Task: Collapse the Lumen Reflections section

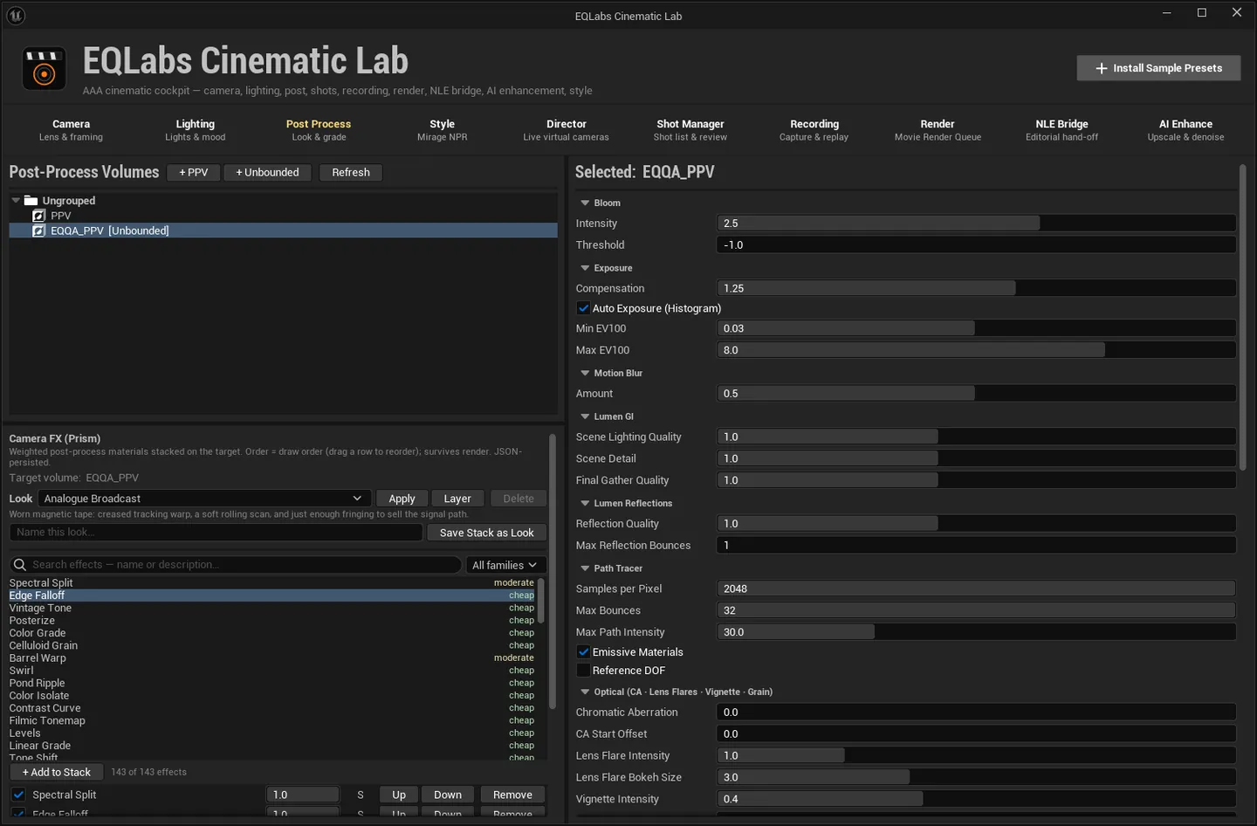Action: [x=585, y=503]
